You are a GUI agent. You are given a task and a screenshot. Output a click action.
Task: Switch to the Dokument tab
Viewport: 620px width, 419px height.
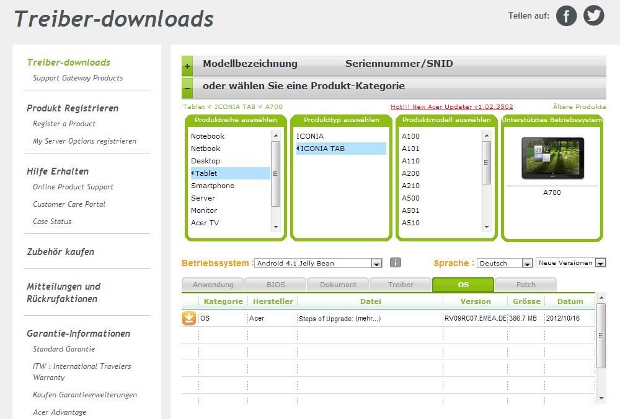[x=338, y=285]
